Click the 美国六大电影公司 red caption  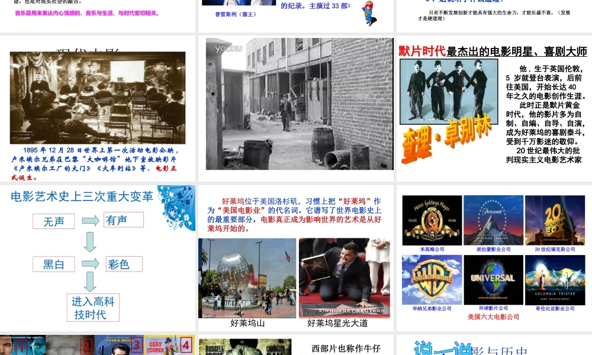493,317
